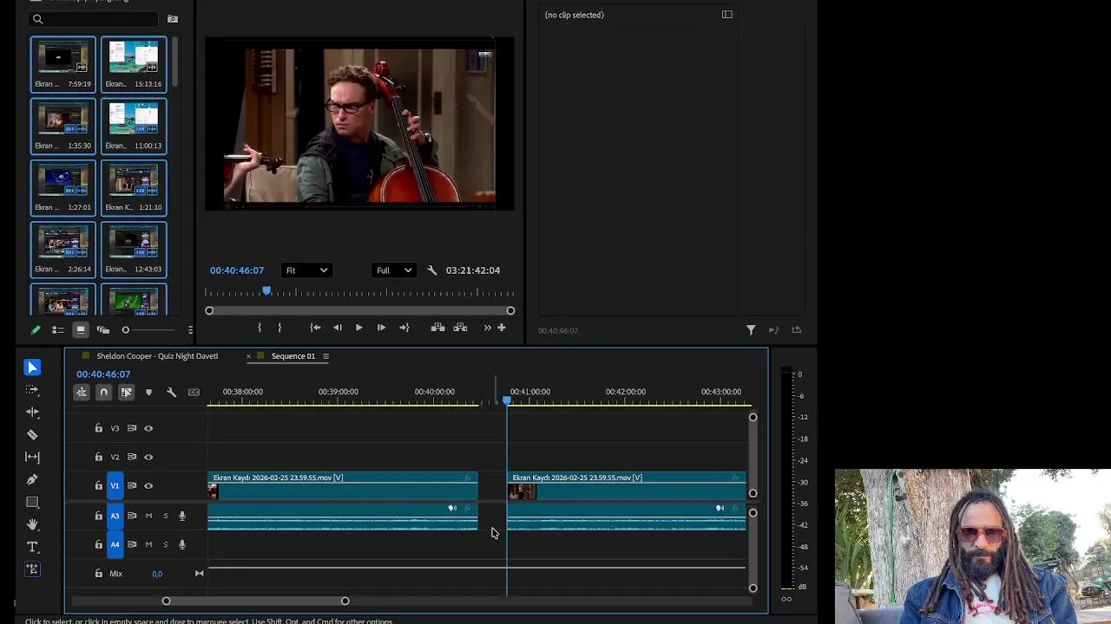
Task: Click the Program Monitor playhead marker
Action: pyautogui.click(x=266, y=291)
